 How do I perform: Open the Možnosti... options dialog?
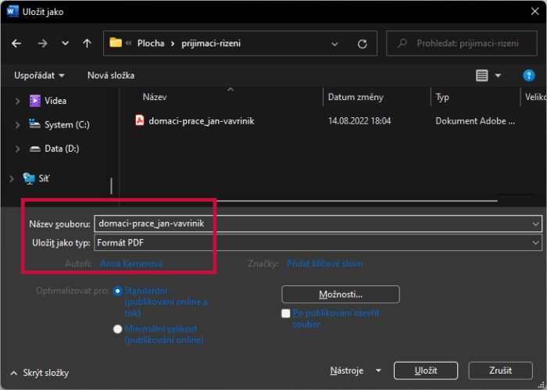coord(341,295)
